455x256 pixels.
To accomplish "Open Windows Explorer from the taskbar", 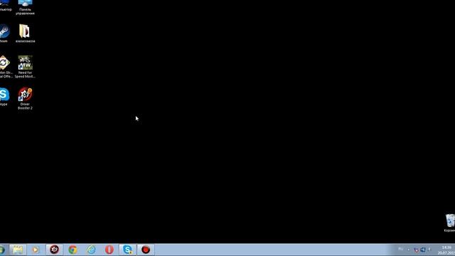I will click(17, 250).
